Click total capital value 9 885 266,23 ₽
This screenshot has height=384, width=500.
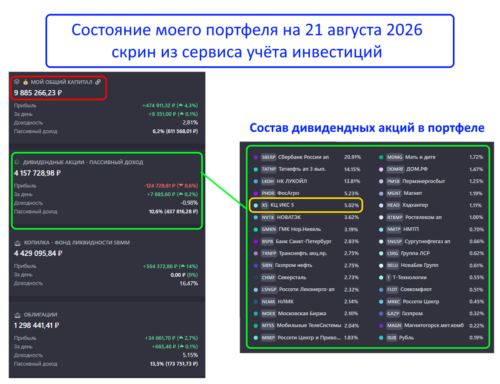coord(38,93)
